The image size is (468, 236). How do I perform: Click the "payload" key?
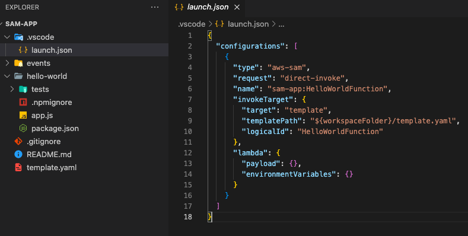point(261,164)
